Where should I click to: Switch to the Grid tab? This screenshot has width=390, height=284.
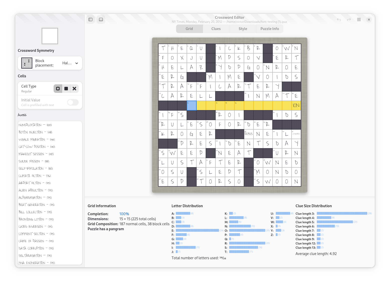tap(189, 29)
